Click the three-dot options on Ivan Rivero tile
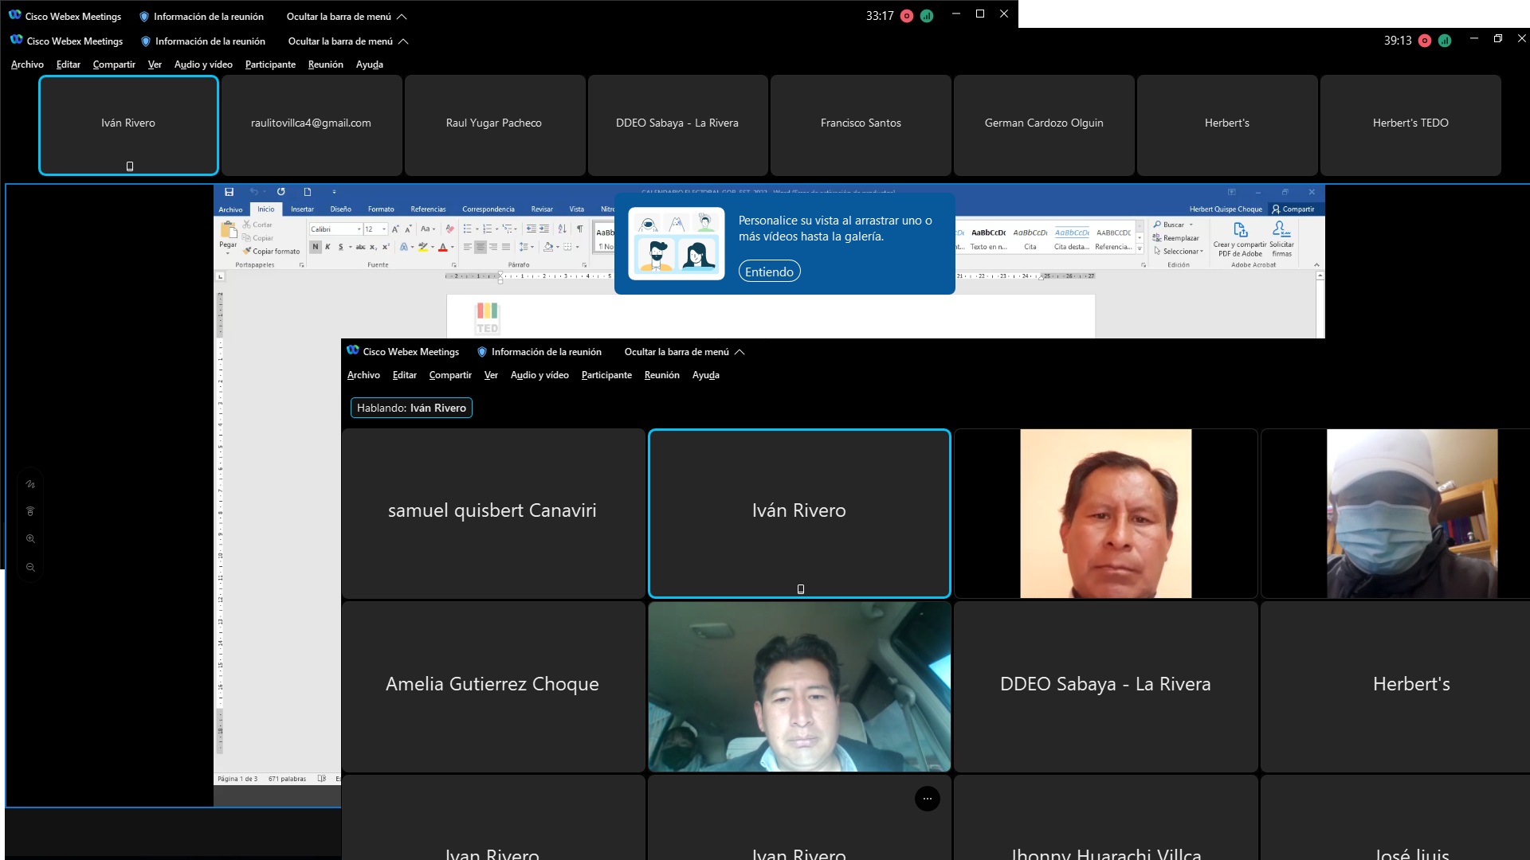This screenshot has width=1530, height=860. point(927,799)
